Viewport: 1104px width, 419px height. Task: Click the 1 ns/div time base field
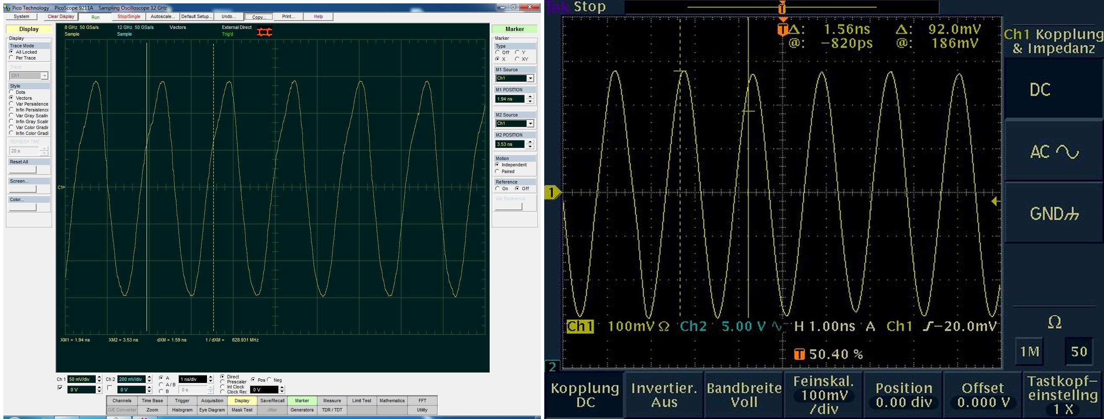(x=192, y=379)
